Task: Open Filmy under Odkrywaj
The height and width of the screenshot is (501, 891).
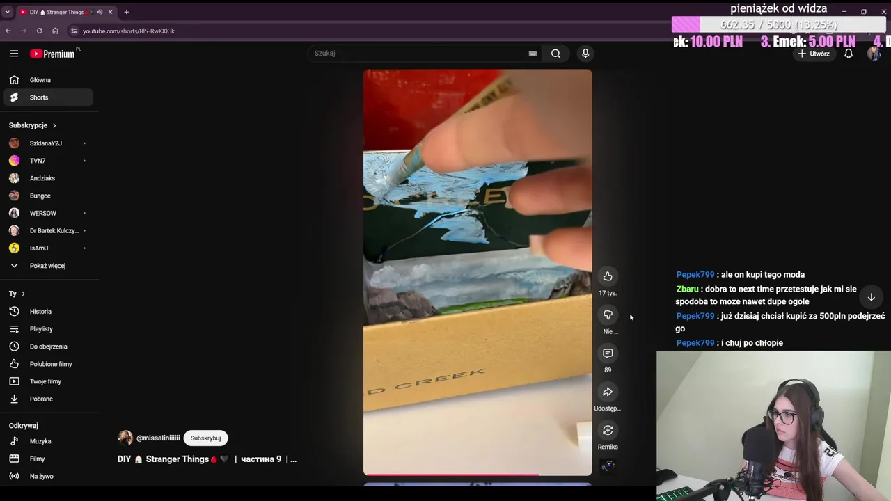Action: [47, 459]
